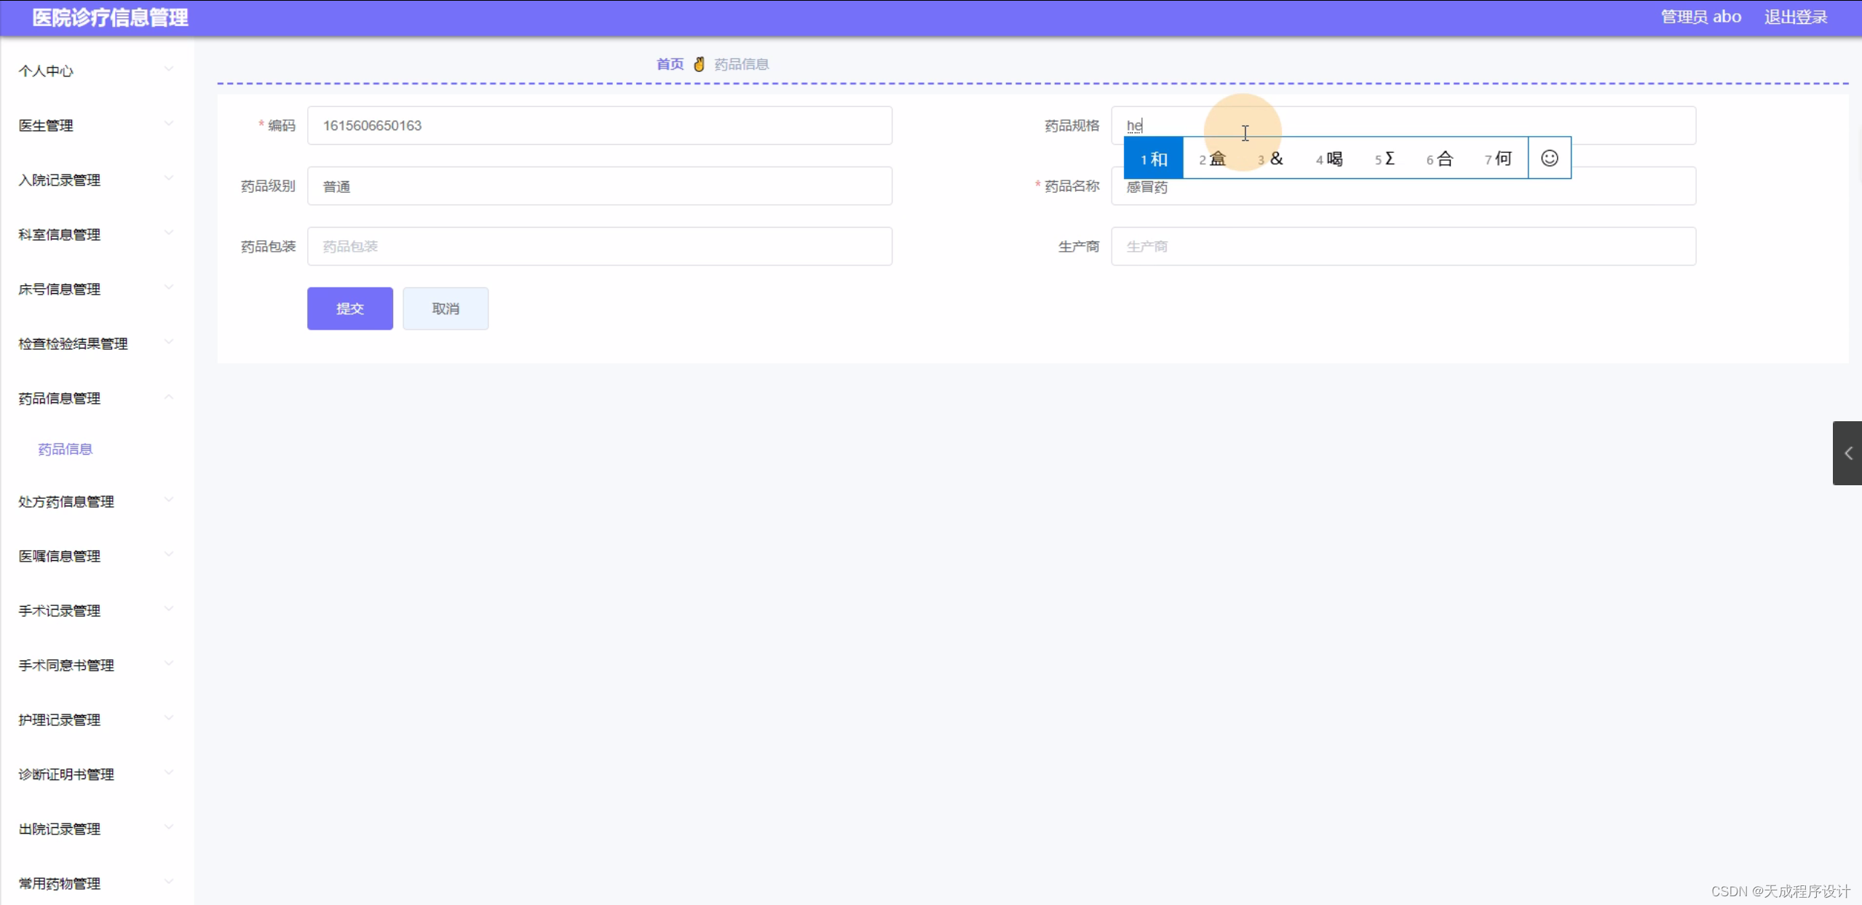This screenshot has width=1862, height=905.
Task: Click into the 生产商 input field
Action: click(1403, 246)
